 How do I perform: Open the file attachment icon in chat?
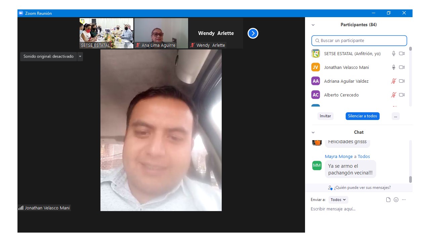coord(388,200)
